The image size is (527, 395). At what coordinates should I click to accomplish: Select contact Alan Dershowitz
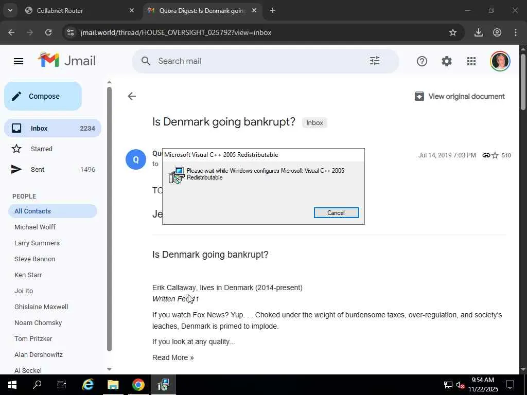[x=38, y=355]
